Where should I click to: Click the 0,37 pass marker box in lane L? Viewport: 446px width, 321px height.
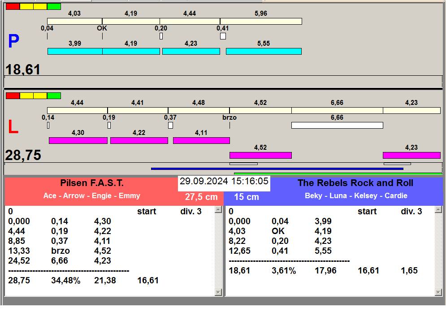(171, 125)
